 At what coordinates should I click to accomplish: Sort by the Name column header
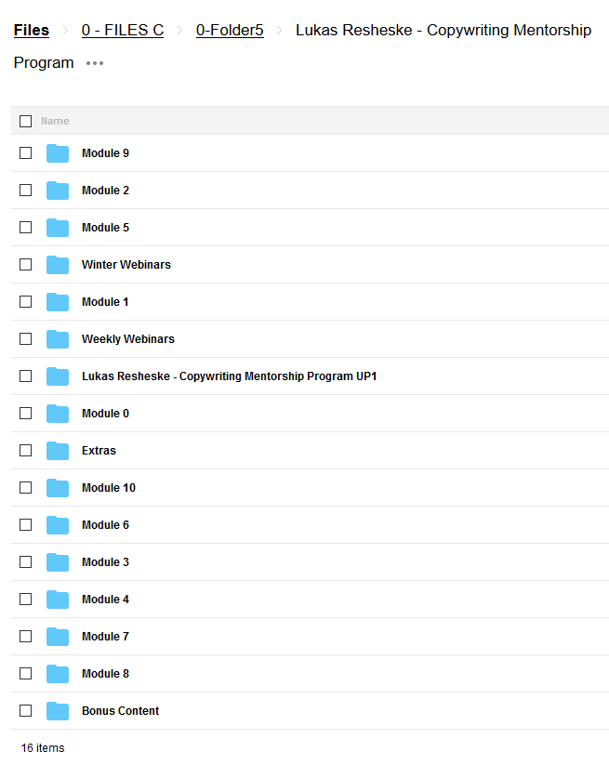[55, 121]
